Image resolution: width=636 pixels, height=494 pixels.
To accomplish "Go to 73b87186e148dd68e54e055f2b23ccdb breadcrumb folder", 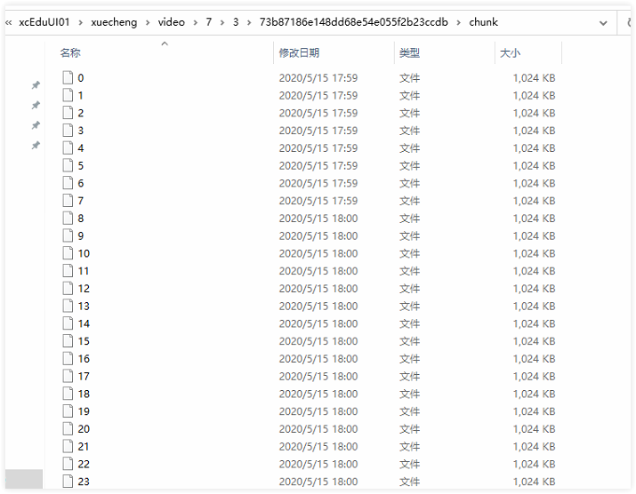I will point(354,22).
